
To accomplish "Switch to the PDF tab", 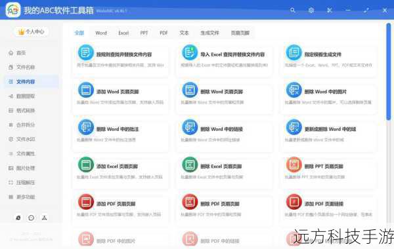I will click(x=164, y=33).
